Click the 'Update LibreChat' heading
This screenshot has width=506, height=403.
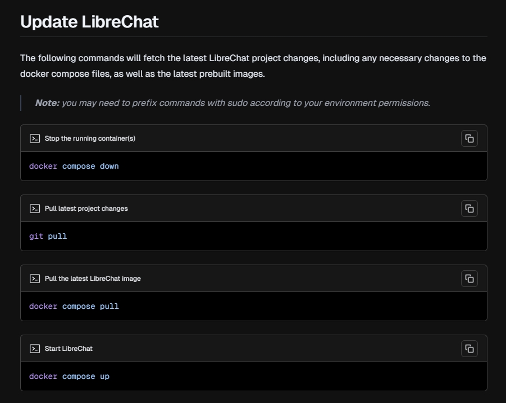[x=89, y=22]
